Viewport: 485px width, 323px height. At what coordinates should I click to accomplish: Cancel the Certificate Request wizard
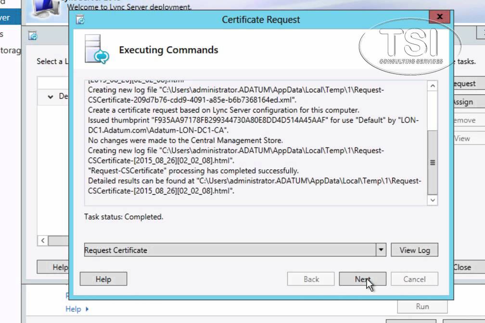click(x=414, y=279)
